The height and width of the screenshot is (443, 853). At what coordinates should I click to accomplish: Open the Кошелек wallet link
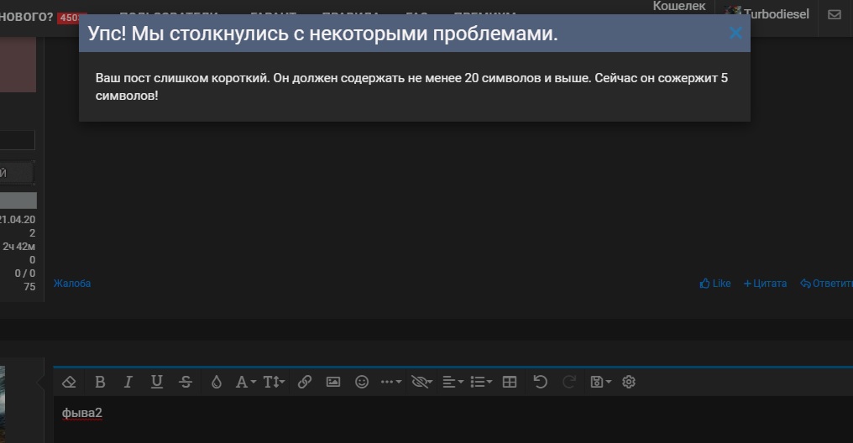click(x=679, y=6)
